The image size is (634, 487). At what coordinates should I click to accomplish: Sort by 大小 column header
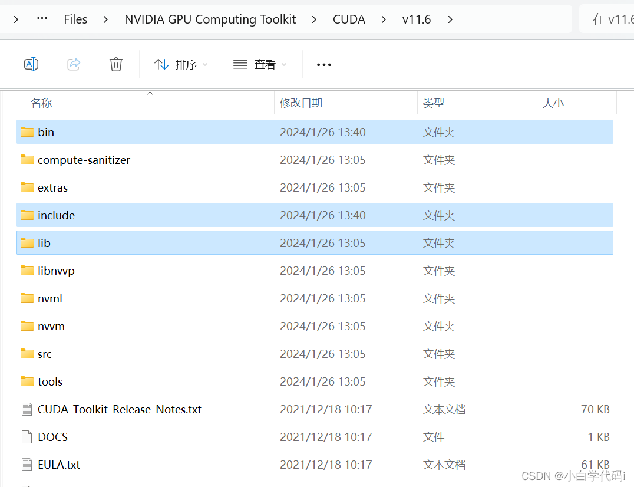(553, 103)
